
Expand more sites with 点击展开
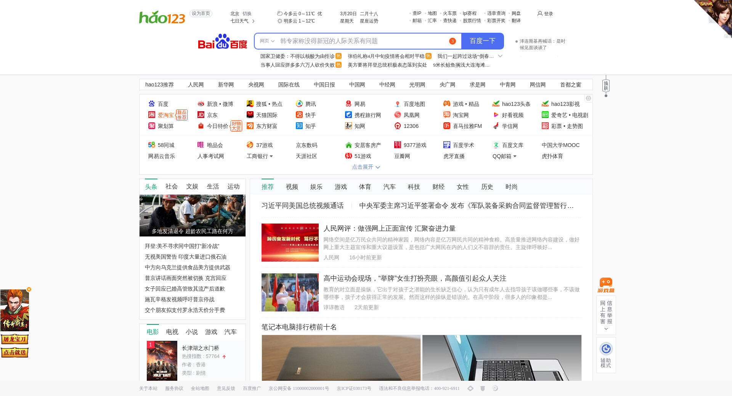click(366, 167)
